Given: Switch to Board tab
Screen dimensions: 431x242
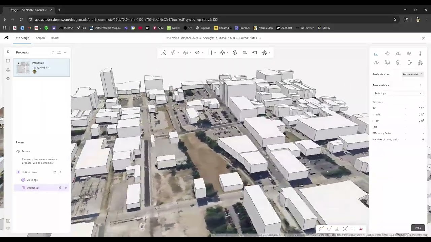Looking at the screenshot, I should 55,38.
